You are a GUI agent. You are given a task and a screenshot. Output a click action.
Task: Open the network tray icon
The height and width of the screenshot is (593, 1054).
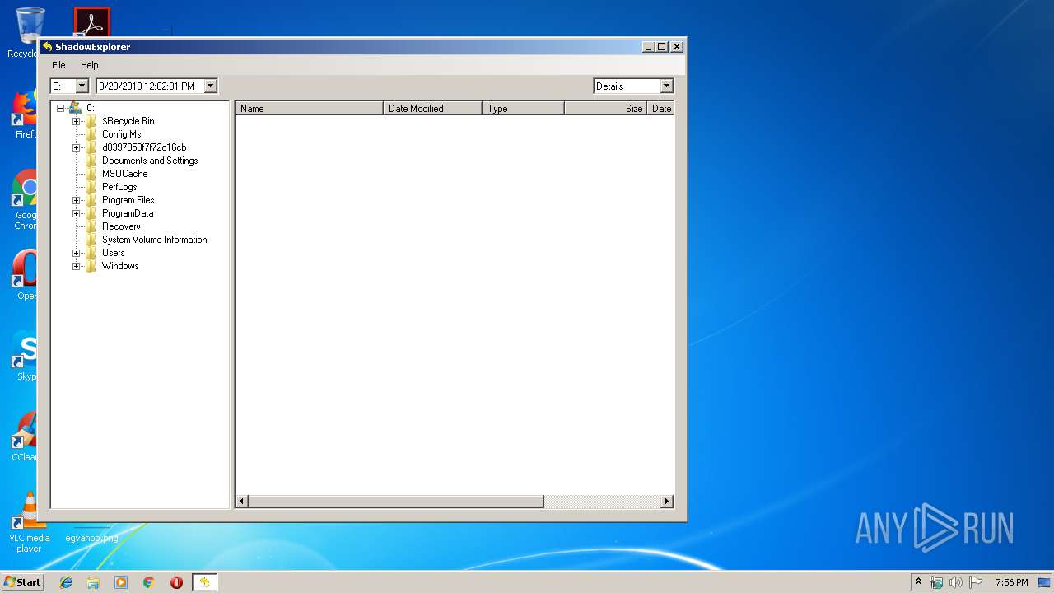pyautogui.click(x=936, y=582)
